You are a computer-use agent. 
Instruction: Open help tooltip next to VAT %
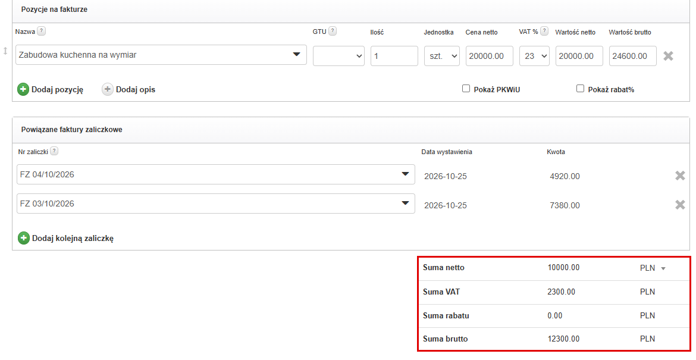tap(544, 31)
